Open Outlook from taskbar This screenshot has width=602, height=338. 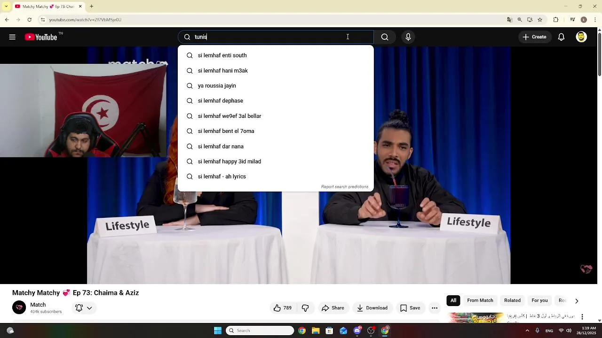pos(343,330)
